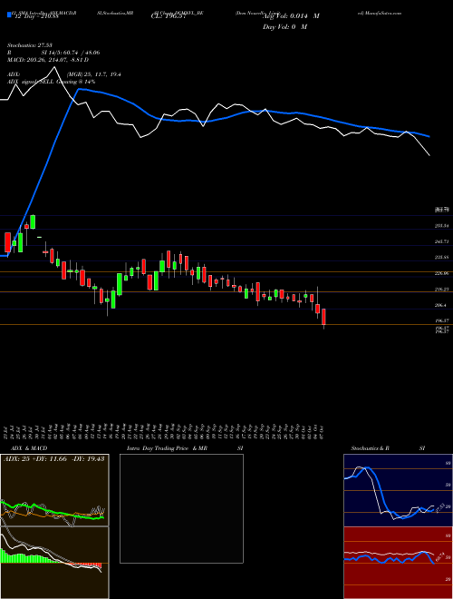Click the 235.55 price axis label
The image size is (453, 599).
click(x=443, y=258)
